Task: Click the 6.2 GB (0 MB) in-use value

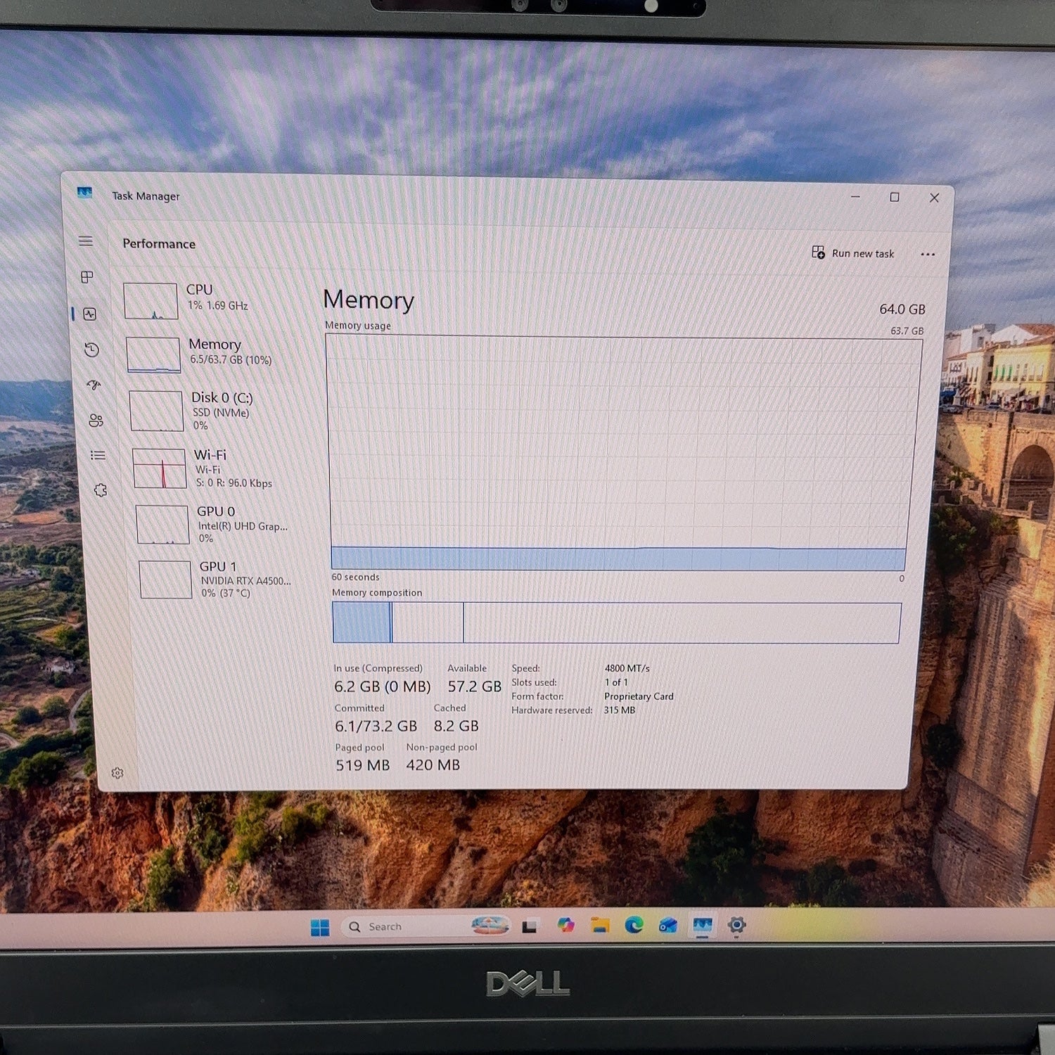Action: pos(382,686)
